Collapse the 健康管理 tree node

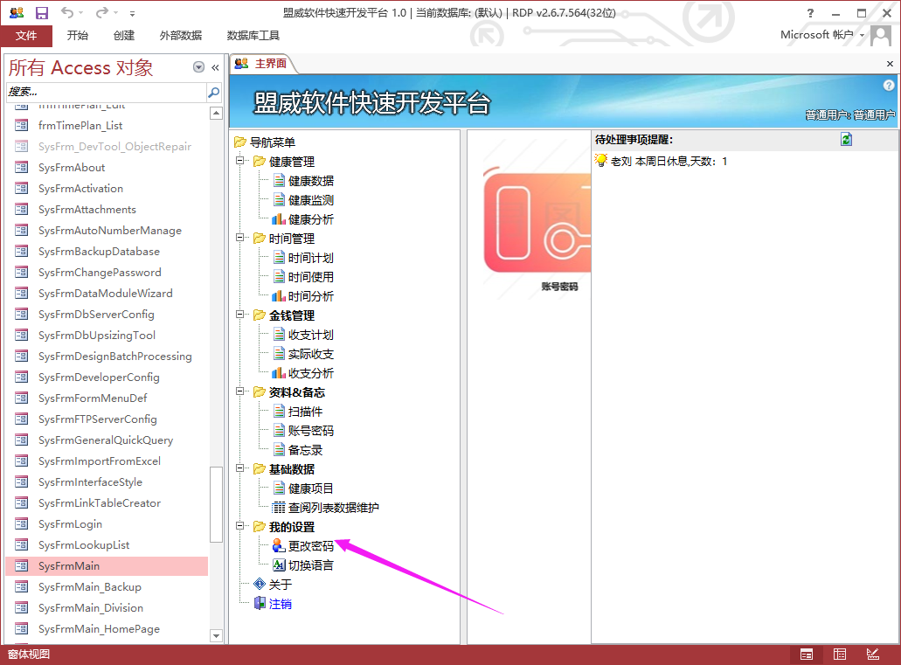click(240, 161)
